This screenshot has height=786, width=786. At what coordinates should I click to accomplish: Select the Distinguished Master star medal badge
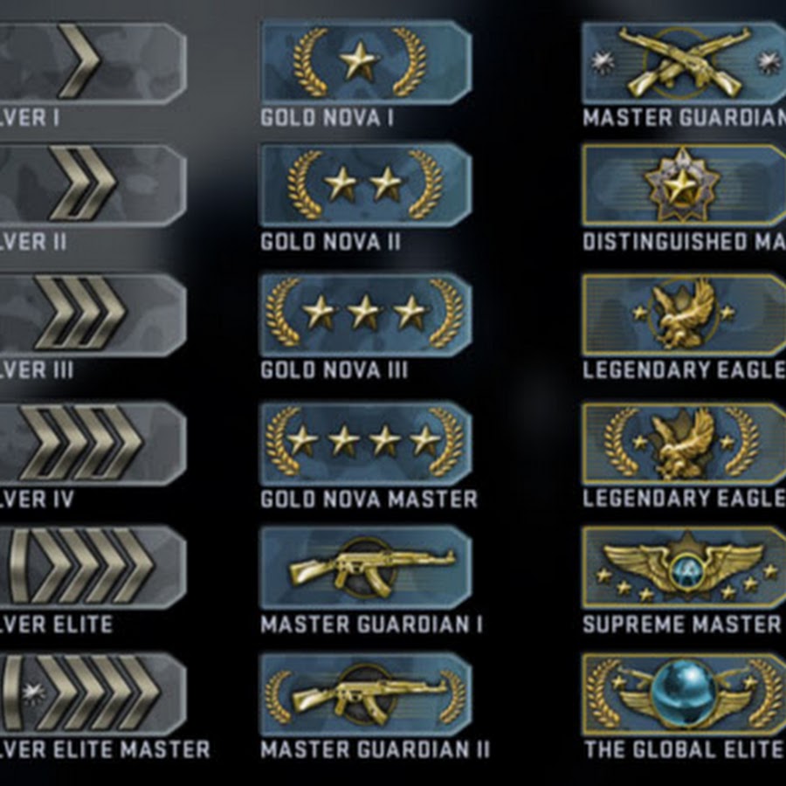click(684, 185)
